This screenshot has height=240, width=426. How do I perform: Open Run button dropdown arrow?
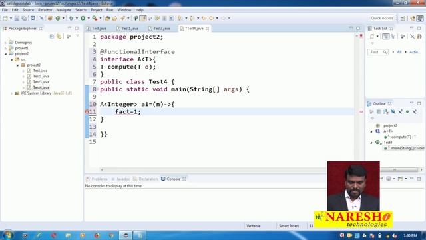89,18
